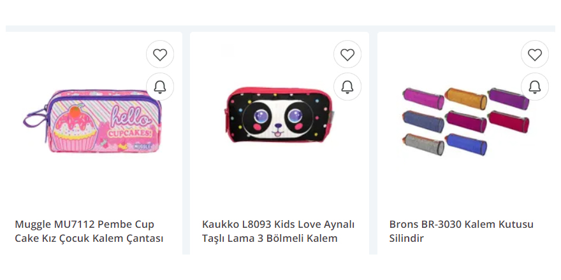Viewport: 561px width, 280px height.
Task: Select the purple cylinder case beside the bell icon
Action: click(x=509, y=99)
